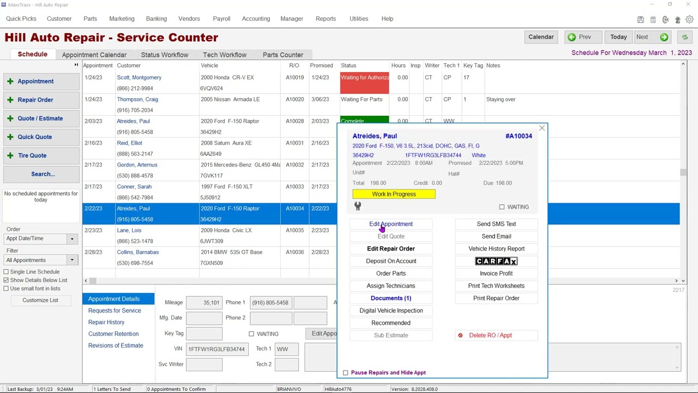The image size is (698, 393).
Task: Tick the WAITING checkbox in popup
Action: pyautogui.click(x=502, y=207)
